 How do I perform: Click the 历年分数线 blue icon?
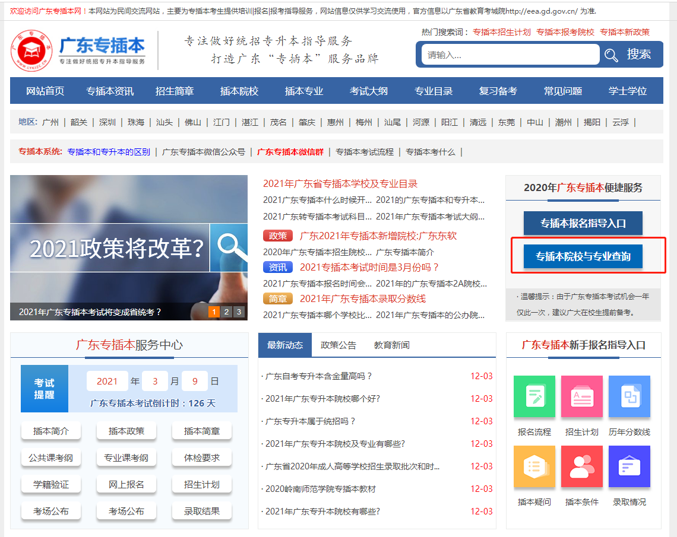(629, 396)
